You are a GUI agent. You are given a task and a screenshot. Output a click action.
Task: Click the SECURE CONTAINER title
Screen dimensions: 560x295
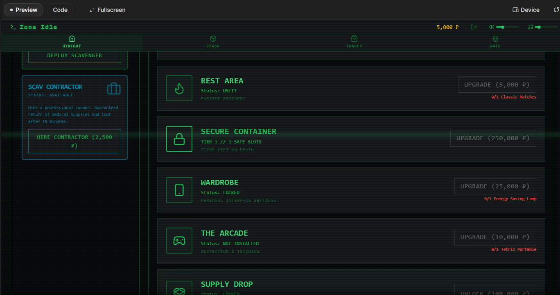(x=239, y=132)
